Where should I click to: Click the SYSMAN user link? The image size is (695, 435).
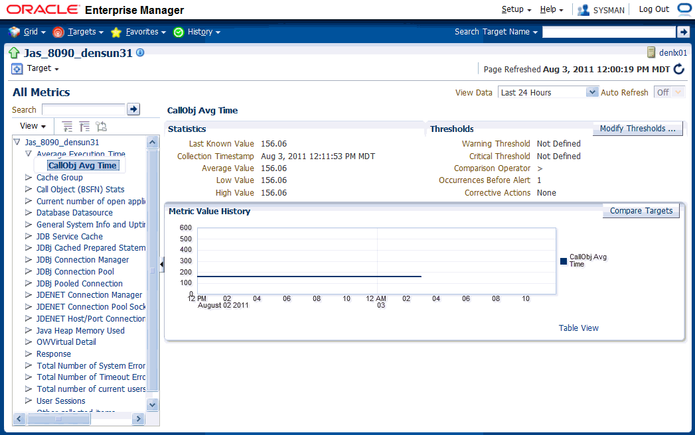point(609,10)
